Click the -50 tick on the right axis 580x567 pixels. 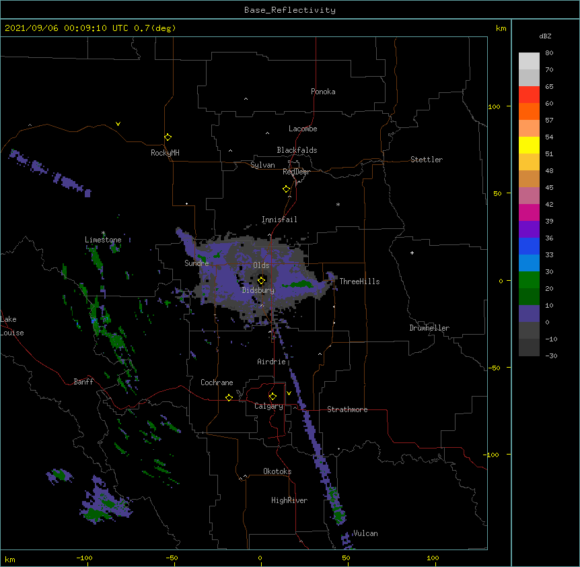coord(494,368)
